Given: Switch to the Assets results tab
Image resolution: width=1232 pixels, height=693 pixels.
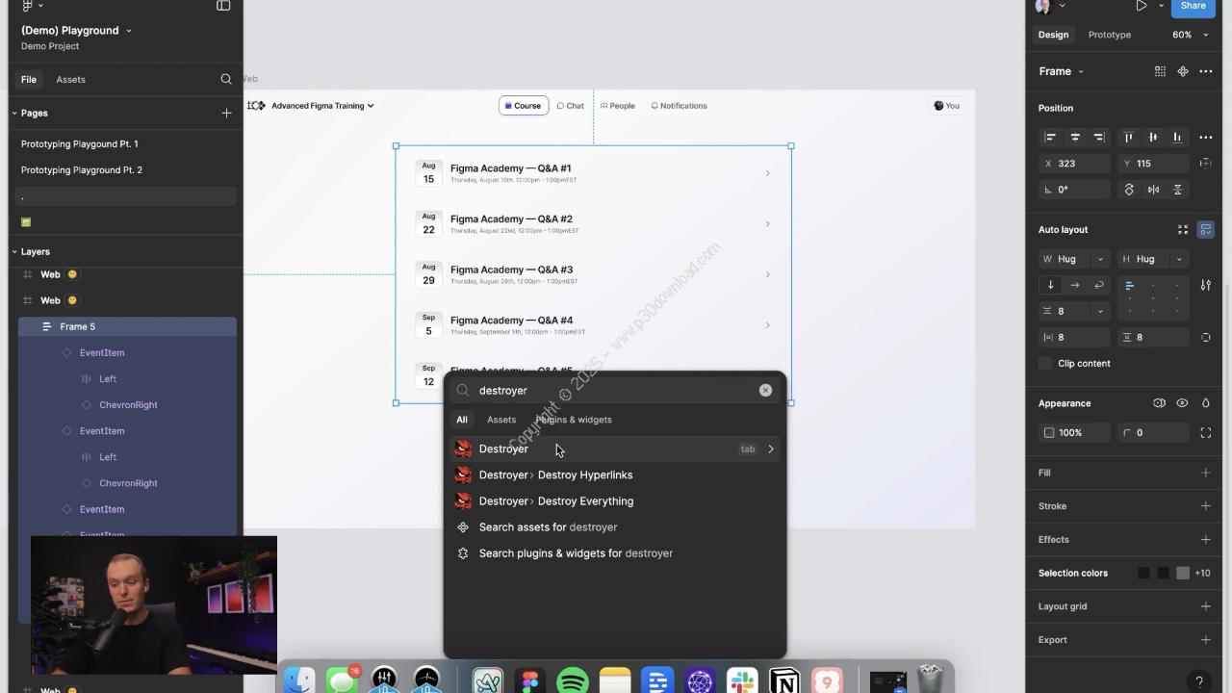Looking at the screenshot, I should 501,420.
